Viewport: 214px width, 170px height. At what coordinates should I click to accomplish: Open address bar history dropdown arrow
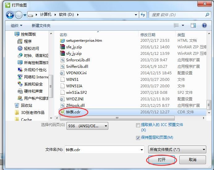pyautogui.click(x=136, y=15)
